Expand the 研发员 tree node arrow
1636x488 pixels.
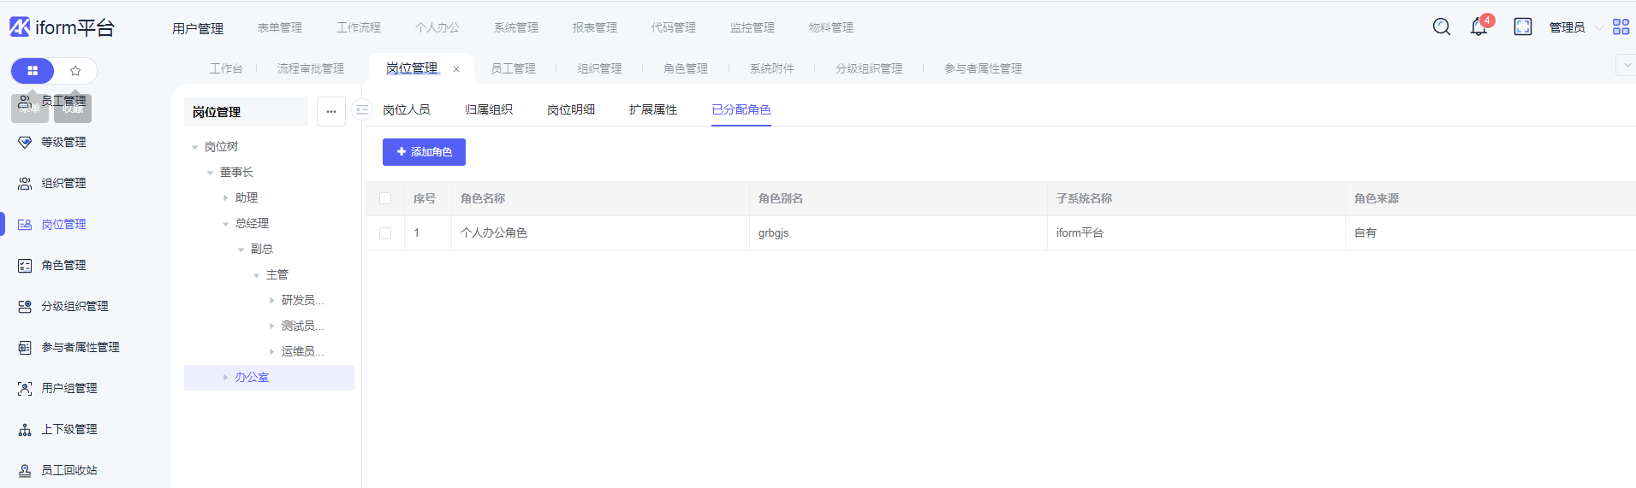pyautogui.click(x=272, y=301)
